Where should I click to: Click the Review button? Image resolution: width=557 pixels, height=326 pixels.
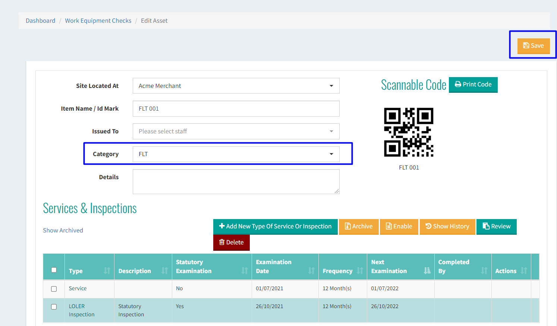[497, 227]
